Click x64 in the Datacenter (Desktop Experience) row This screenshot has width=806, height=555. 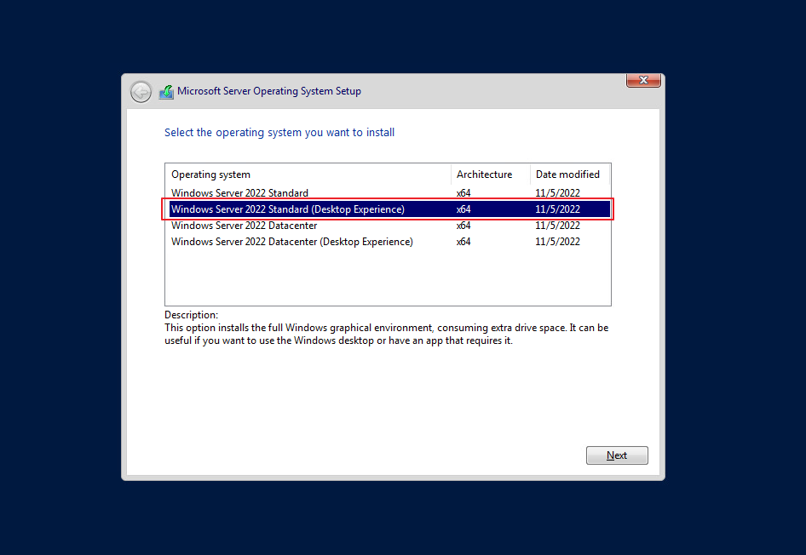[x=463, y=241]
